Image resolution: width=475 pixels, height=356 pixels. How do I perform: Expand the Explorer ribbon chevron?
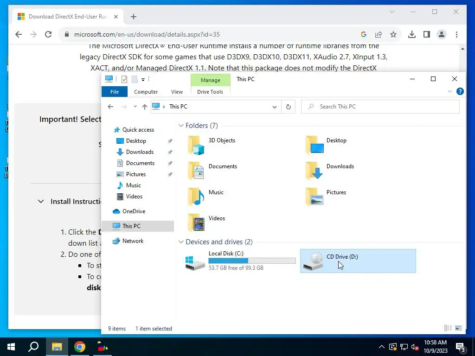[450, 91]
